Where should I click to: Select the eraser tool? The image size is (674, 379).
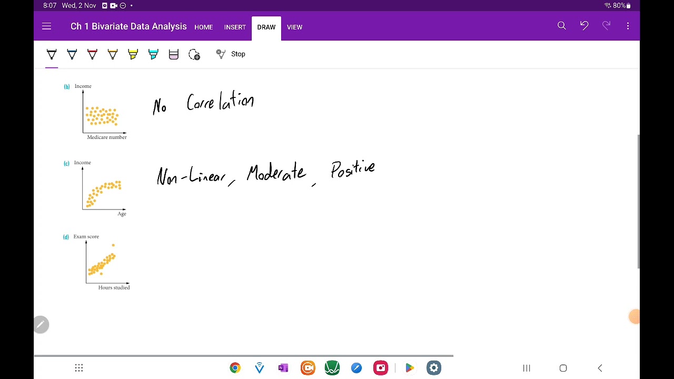(x=174, y=54)
